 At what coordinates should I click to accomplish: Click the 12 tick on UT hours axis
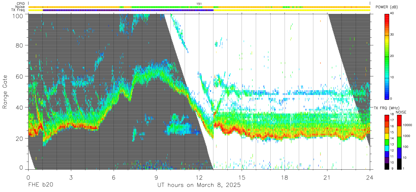click(x=199, y=177)
